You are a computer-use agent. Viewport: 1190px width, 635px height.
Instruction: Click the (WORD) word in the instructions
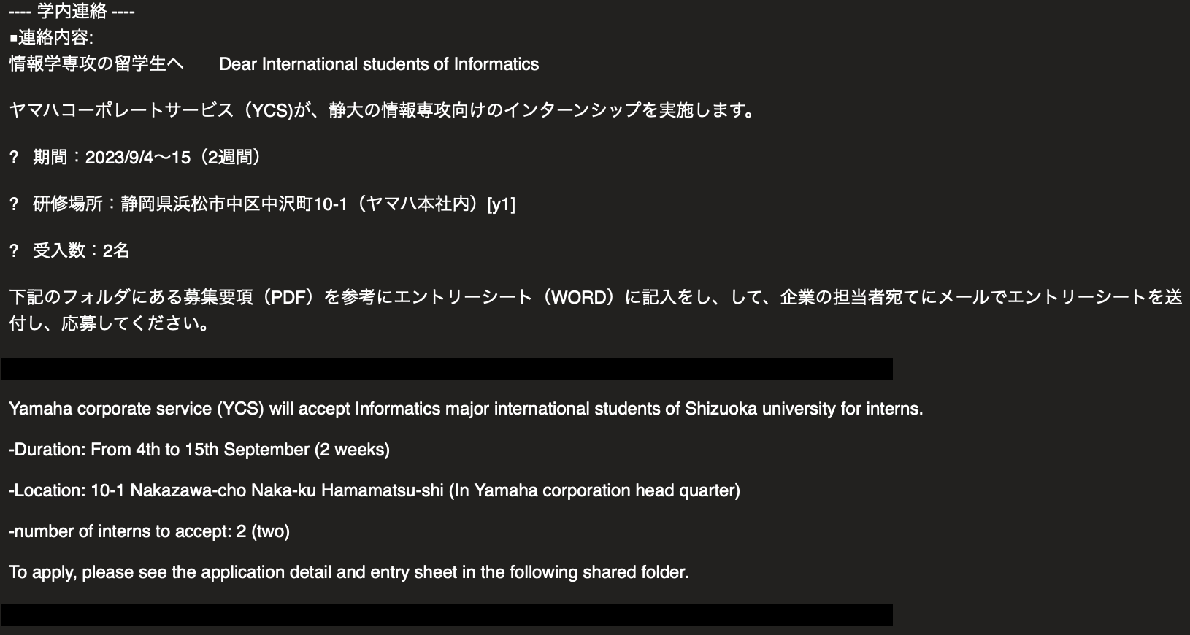(x=580, y=298)
